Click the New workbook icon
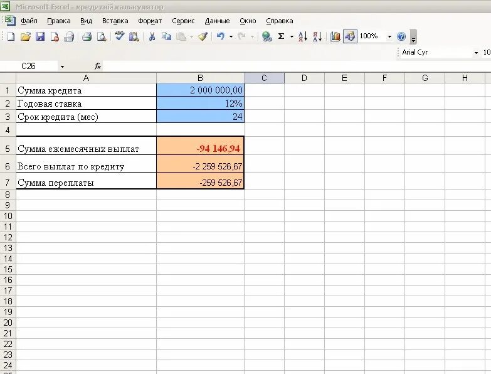491x374 pixels. [11, 36]
